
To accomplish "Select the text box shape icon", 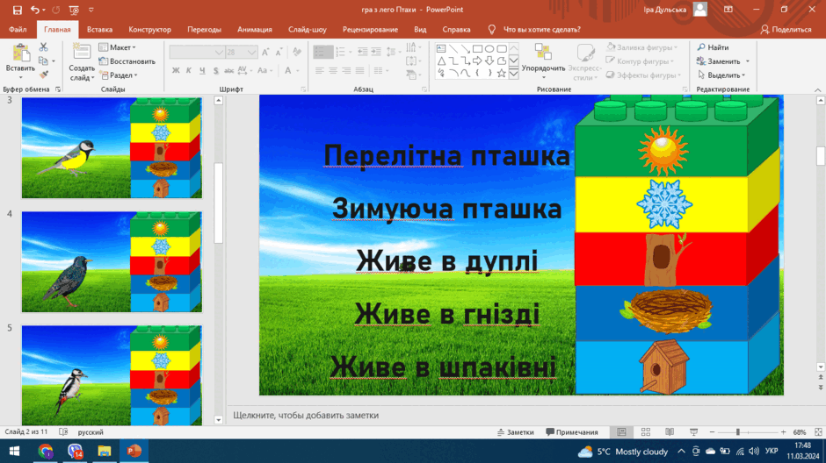I will pos(441,49).
